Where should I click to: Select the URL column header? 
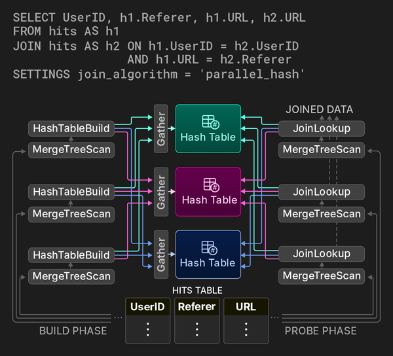click(246, 306)
